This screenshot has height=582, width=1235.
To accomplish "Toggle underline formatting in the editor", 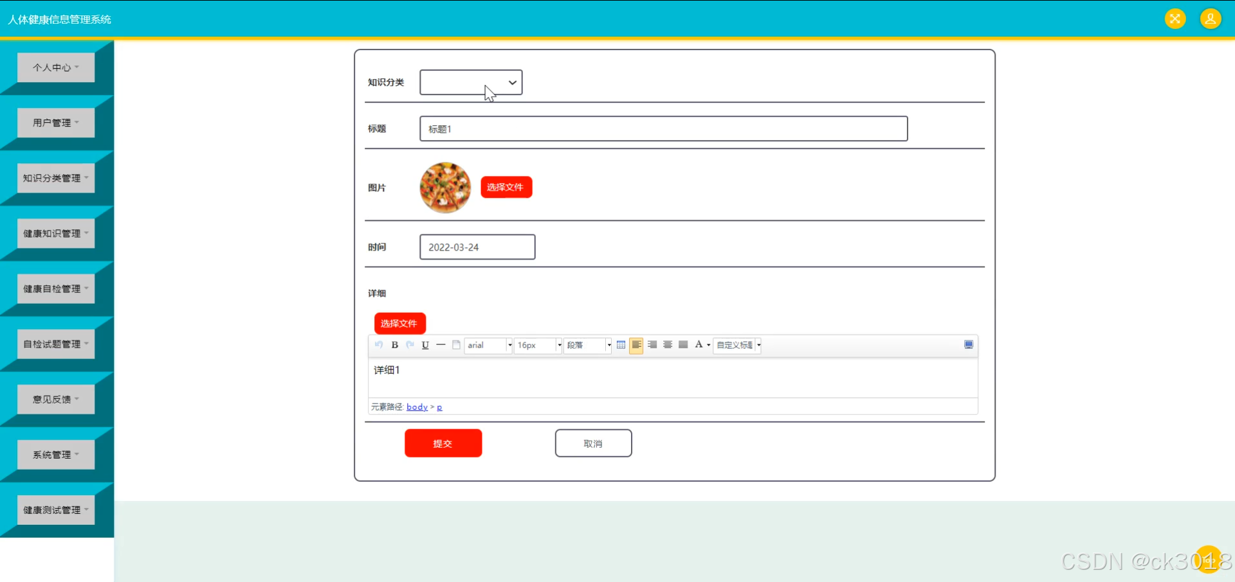I will (x=425, y=345).
